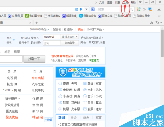Click the 立即登录 button
The image size is (164, 127).
70,43
